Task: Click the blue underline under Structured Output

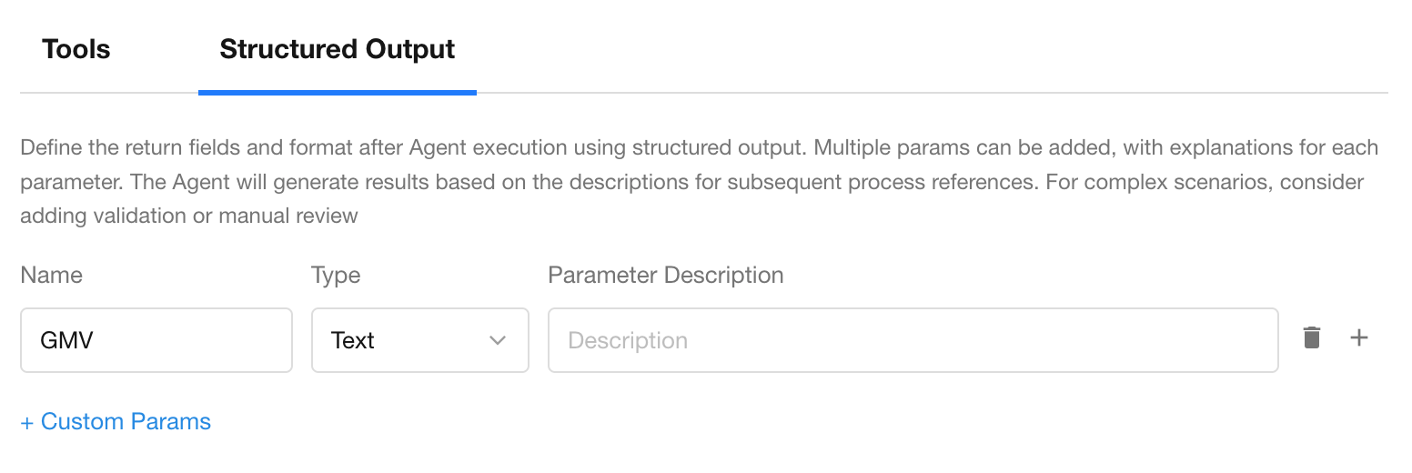Action: click(x=338, y=92)
